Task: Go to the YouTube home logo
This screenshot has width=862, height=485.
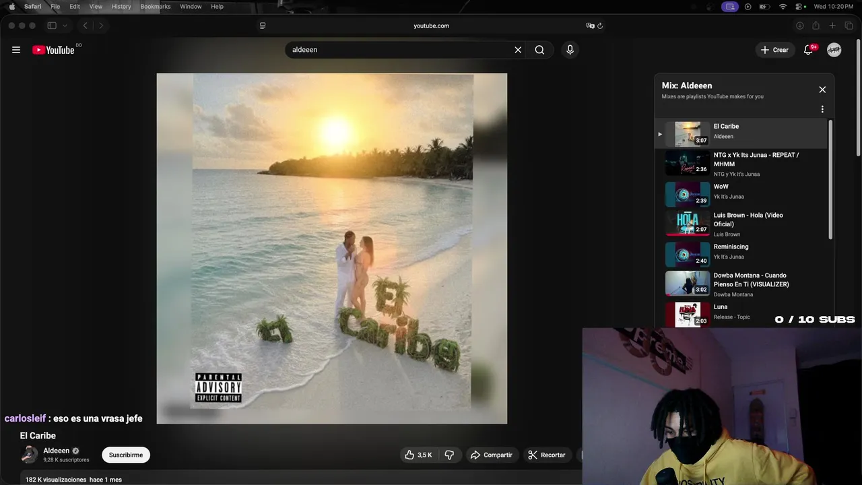Action: click(53, 50)
